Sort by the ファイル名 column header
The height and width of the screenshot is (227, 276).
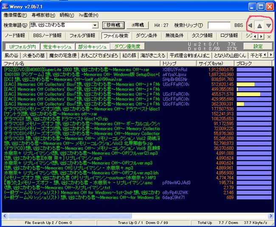(81, 63)
